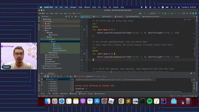The height and width of the screenshot is (112, 199).
Task: Click Search Everywhere magnifier in IDE toolbar
Action: tap(190, 13)
